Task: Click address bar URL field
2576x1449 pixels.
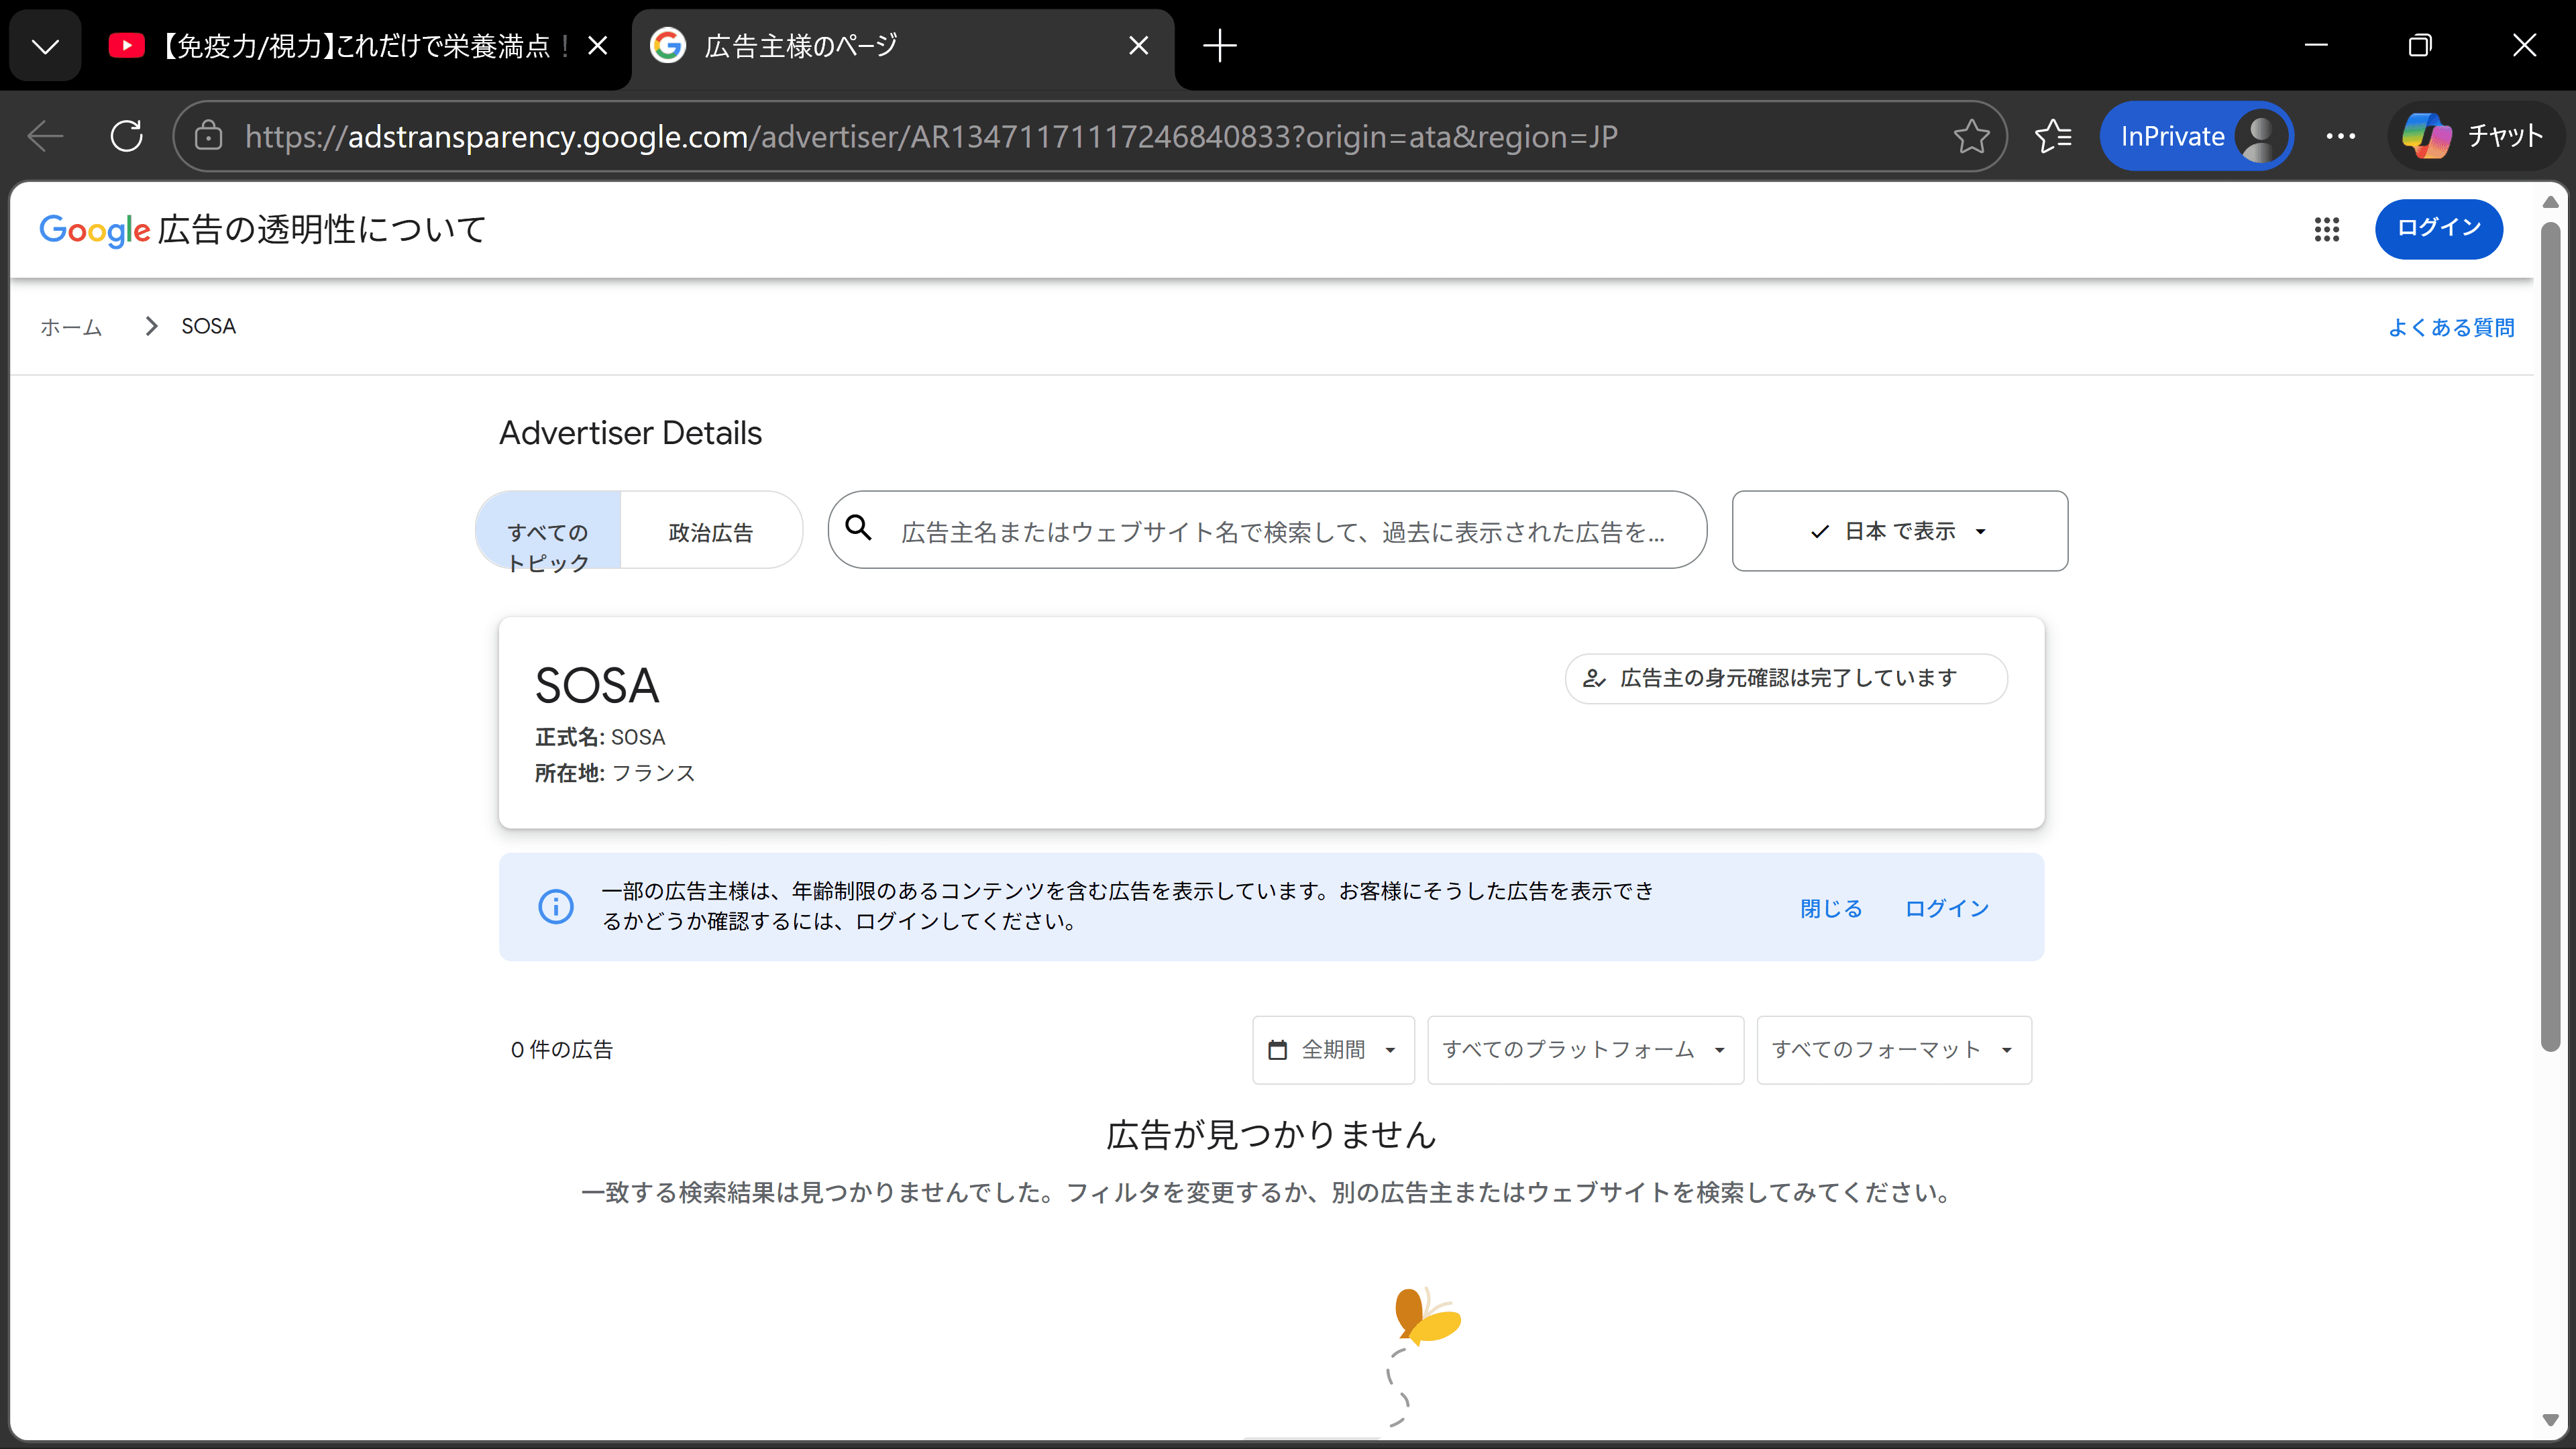Action: click(x=1090, y=136)
